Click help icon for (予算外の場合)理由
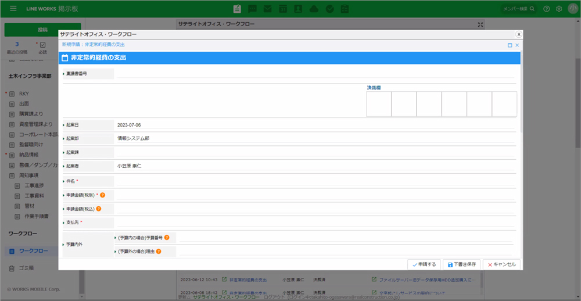 158,252
